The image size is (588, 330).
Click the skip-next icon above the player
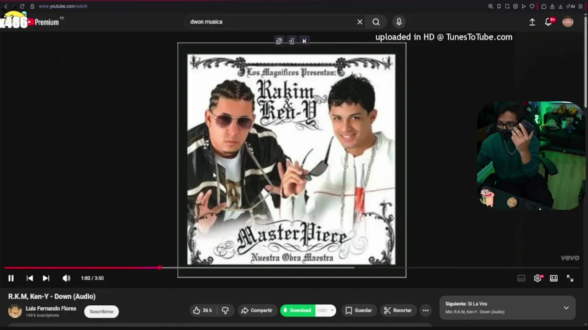(x=304, y=41)
